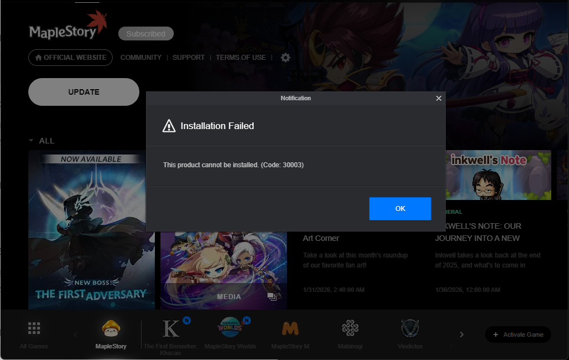Select the Vindictus game icon
569x360 pixels.
point(410,329)
